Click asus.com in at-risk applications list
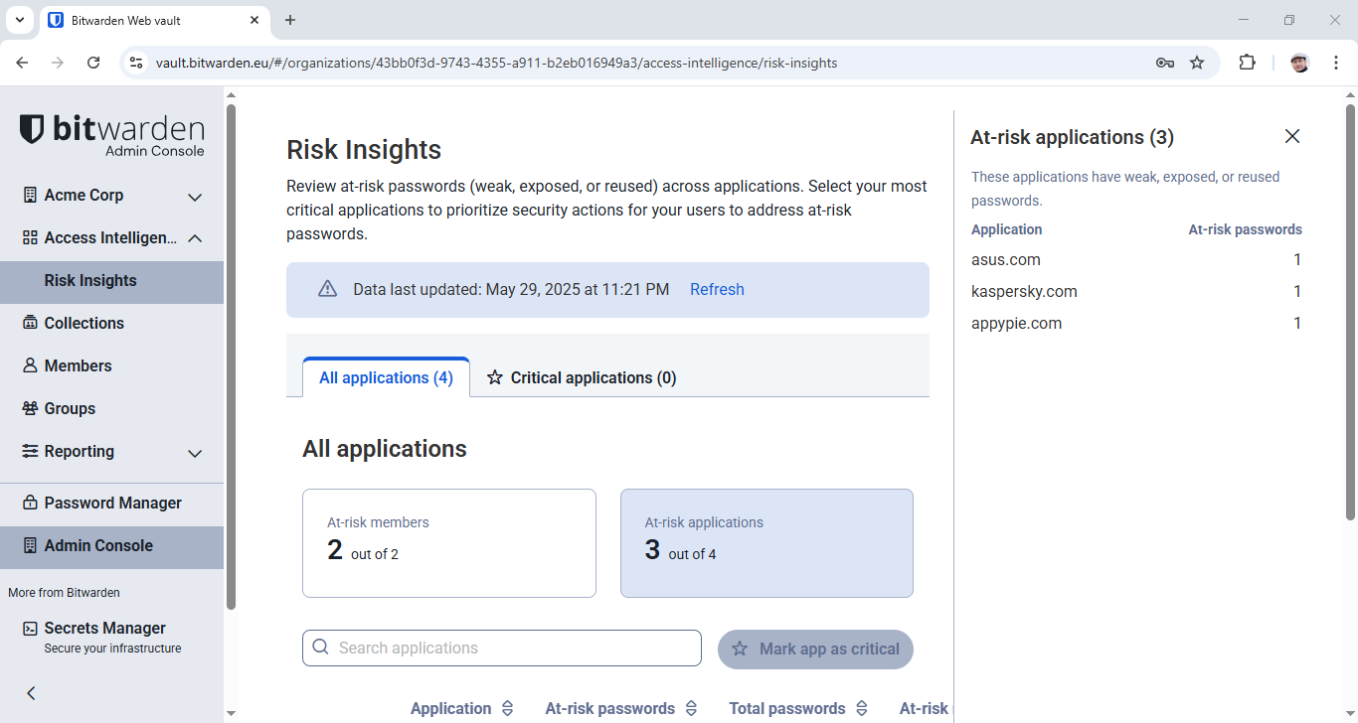The image size is (1358, 723). click(x=1006, y=259)
